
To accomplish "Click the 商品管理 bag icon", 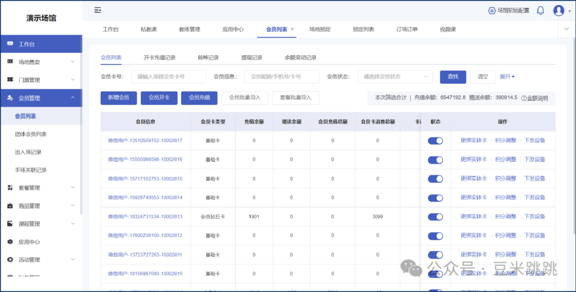I will 10,206.
